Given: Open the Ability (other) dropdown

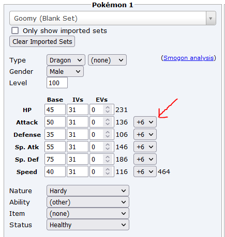Looking at the screenshot, I should [88, 202].
